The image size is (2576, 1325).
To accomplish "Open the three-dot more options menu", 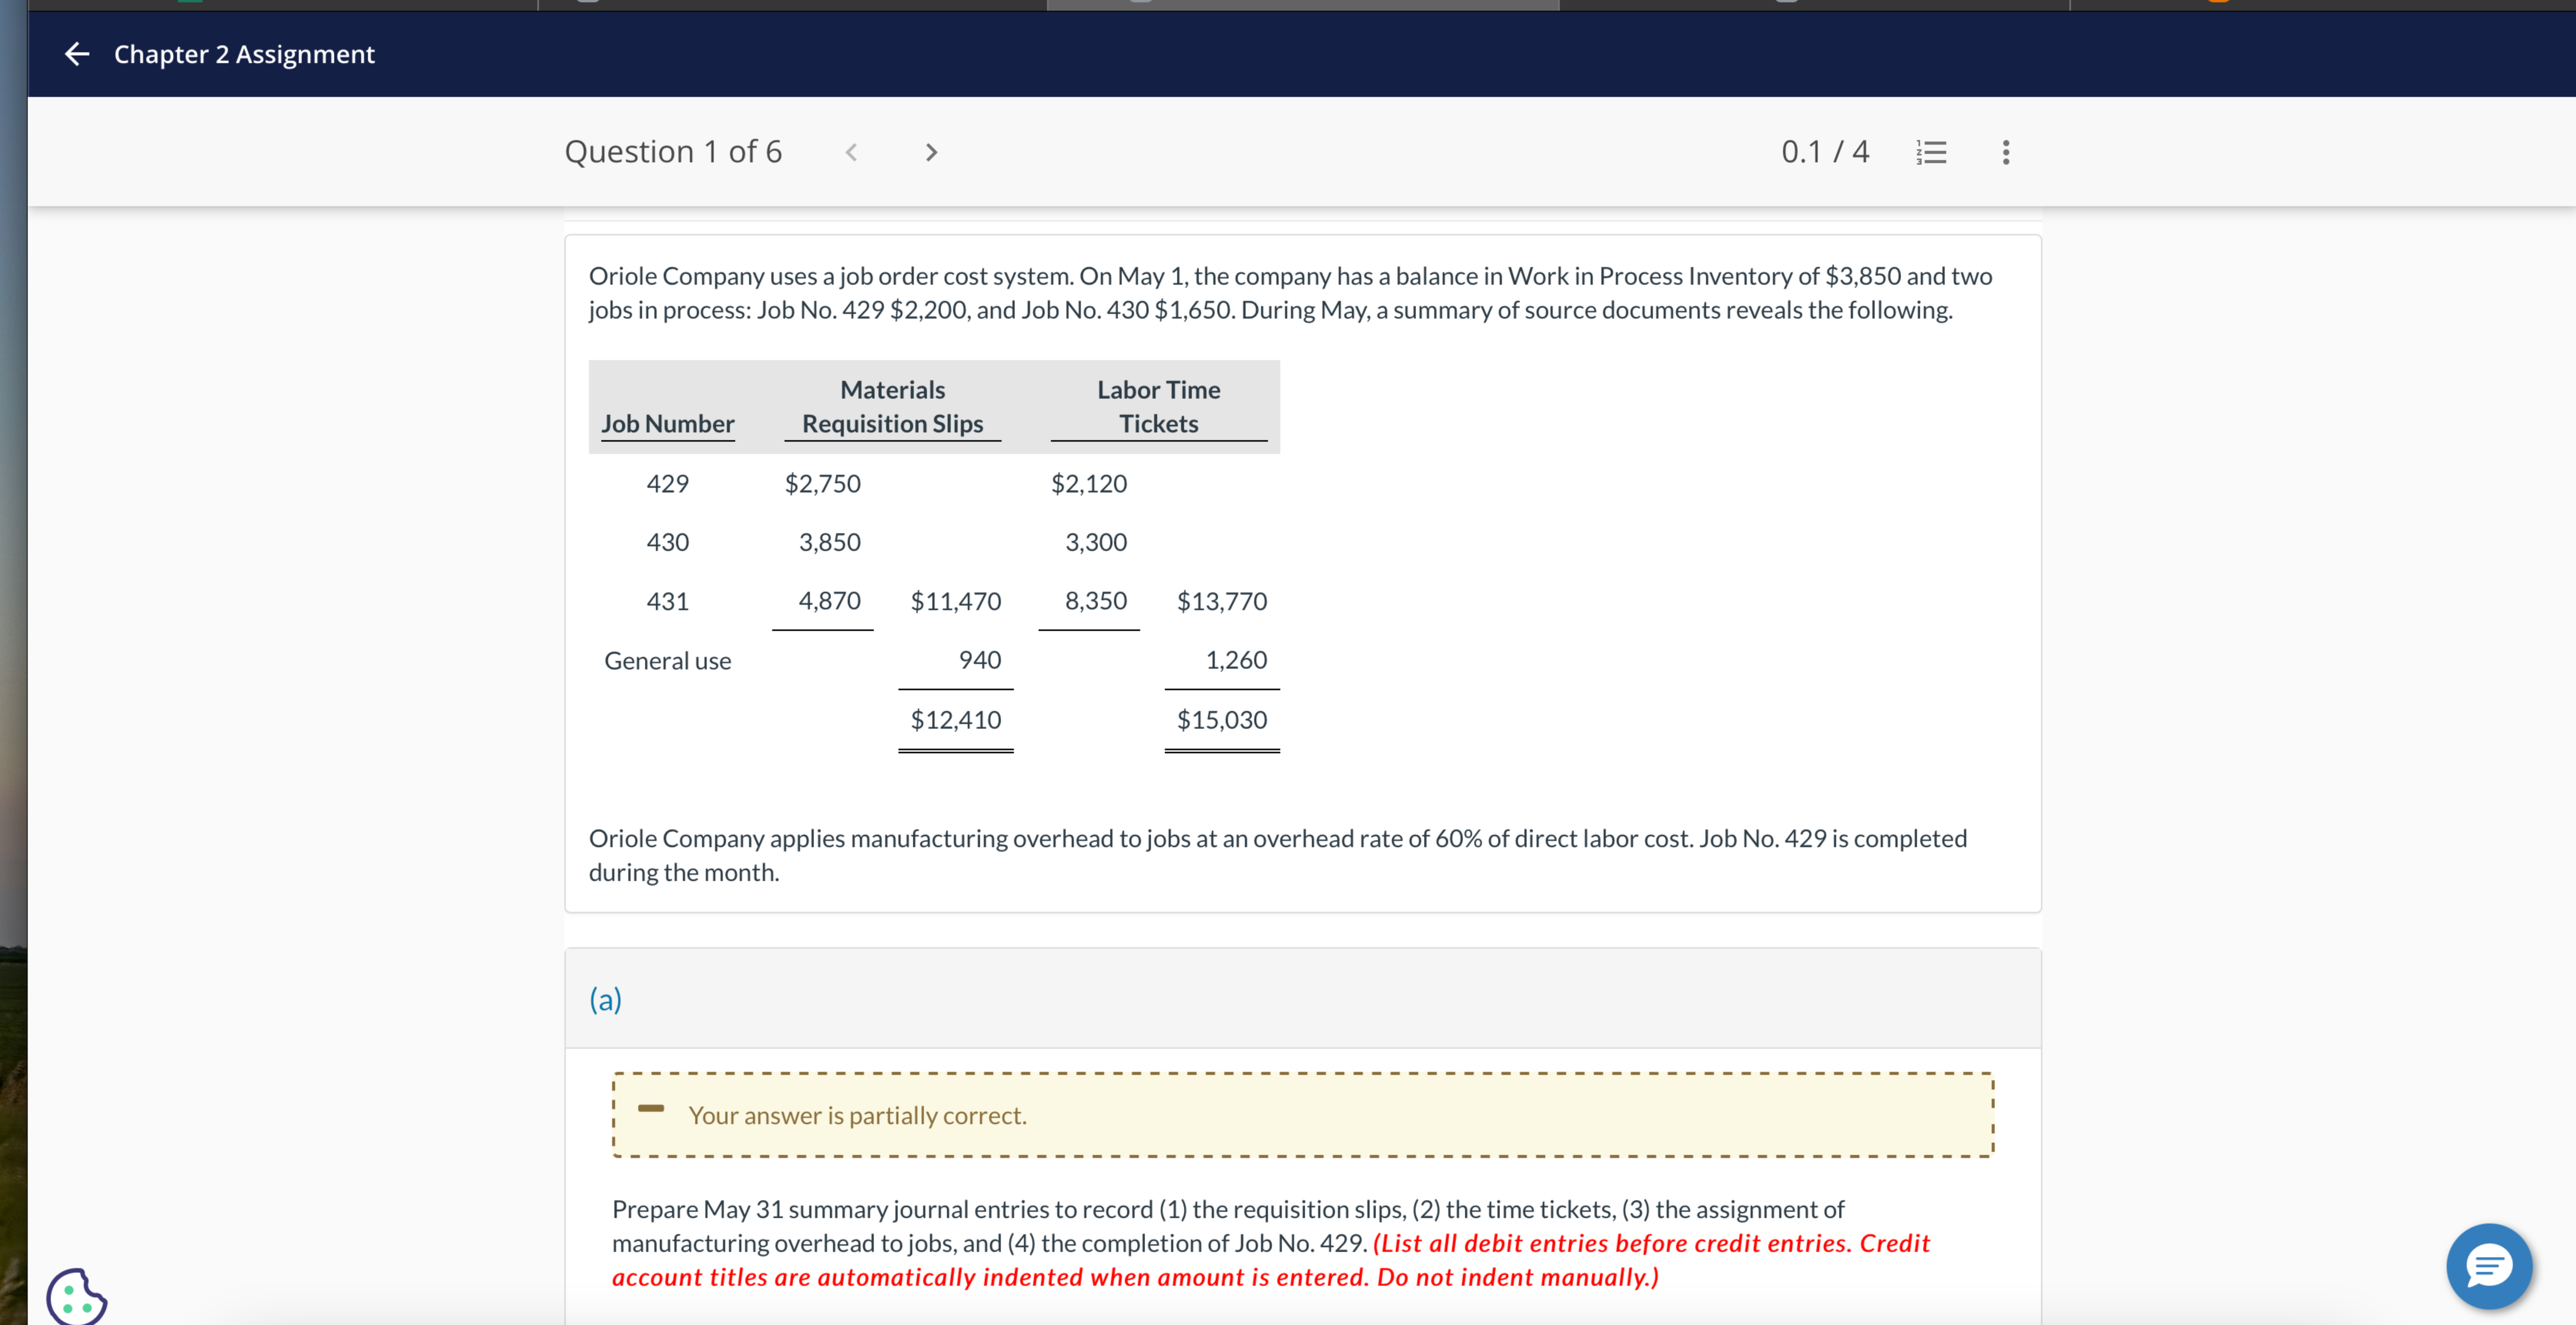I will click(2005, 152).
